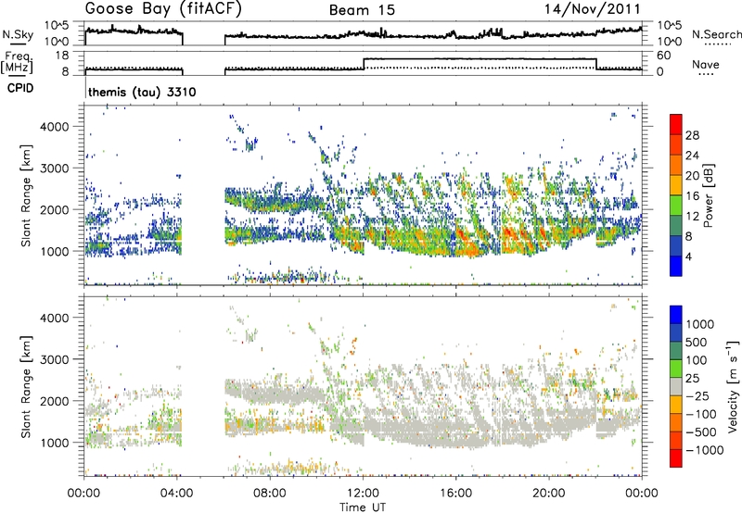Pick the red bottom segment of Velocity colorbar
This screenshot has width=742, height=513.
point(676,458)
